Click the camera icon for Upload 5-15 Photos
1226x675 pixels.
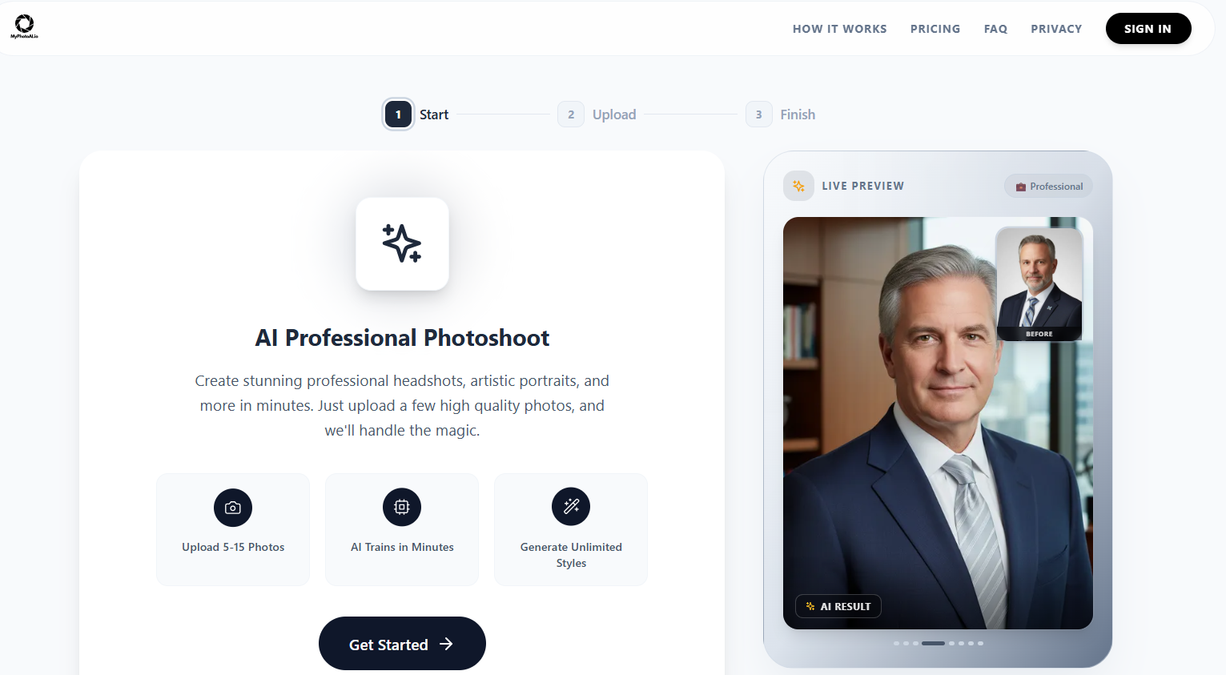[x=233, y=508]
